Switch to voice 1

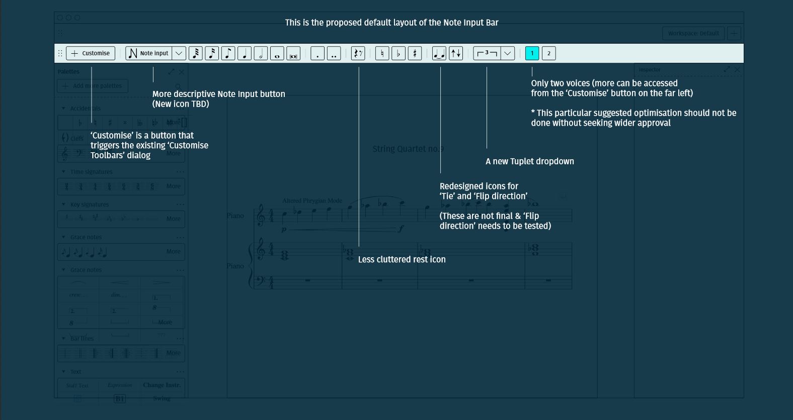pos(532,53)
